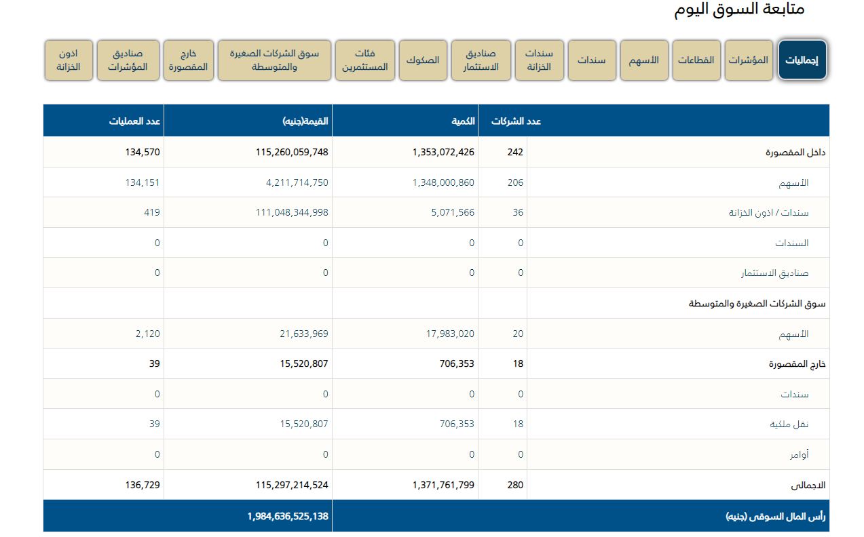The height and width of the screenshot is (537, 864).
Task: Click the عدد العمليات column header
Action: [136, 121]
